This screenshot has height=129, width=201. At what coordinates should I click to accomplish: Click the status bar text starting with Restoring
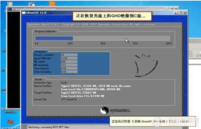click(x=49, y=127)
